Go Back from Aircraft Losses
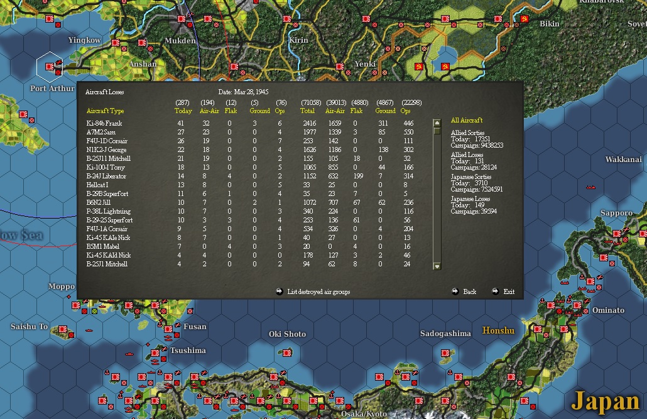 pyautogui.click(x=469, y=291)
